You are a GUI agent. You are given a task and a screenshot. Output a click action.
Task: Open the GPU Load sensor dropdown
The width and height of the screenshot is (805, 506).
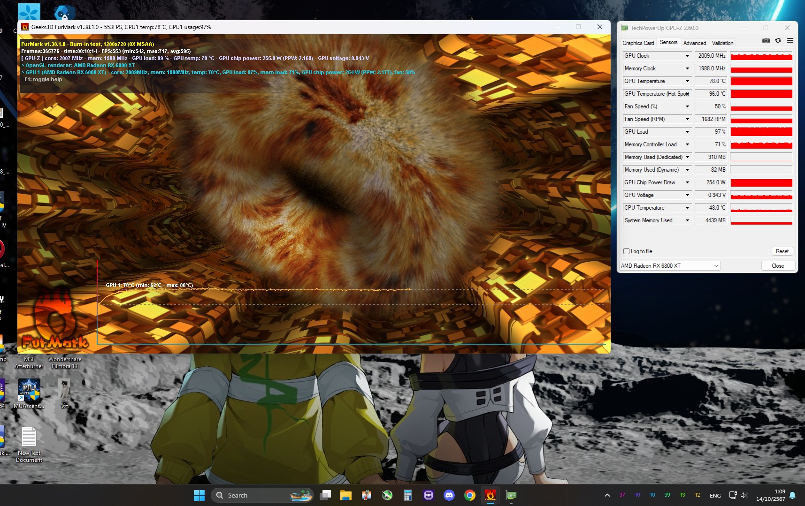pyautogui.click(x=687, y=132)
